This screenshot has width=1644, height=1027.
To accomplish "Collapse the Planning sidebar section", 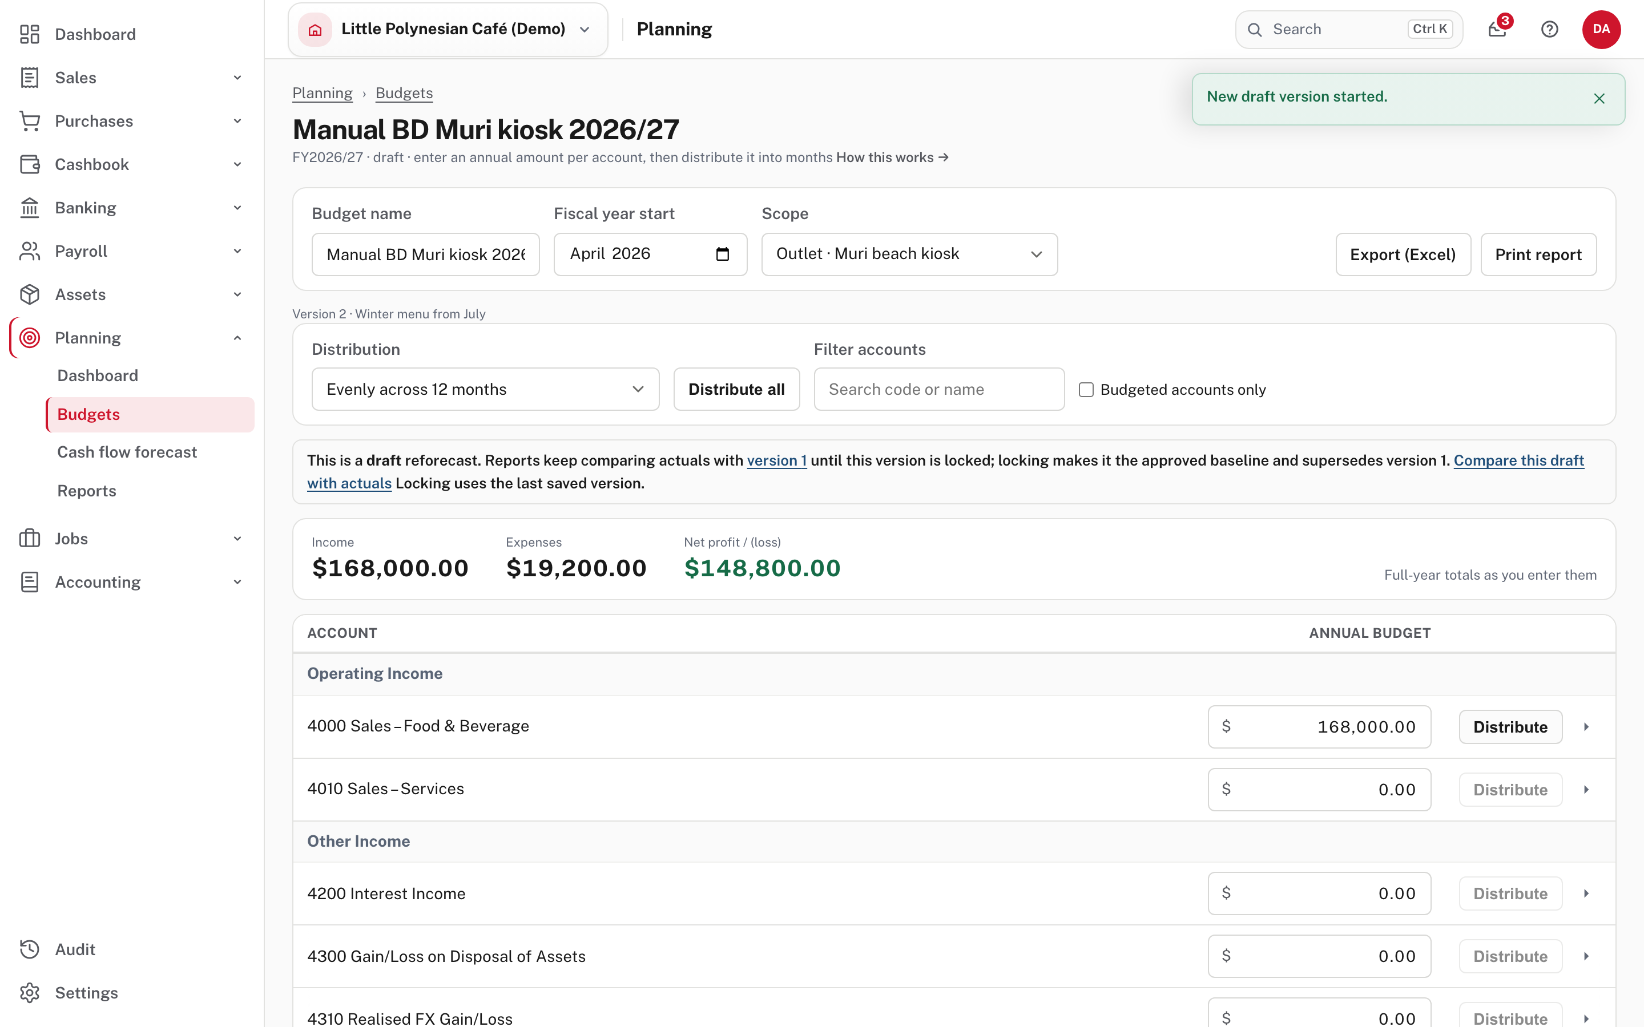I will [x=237, y=338].
